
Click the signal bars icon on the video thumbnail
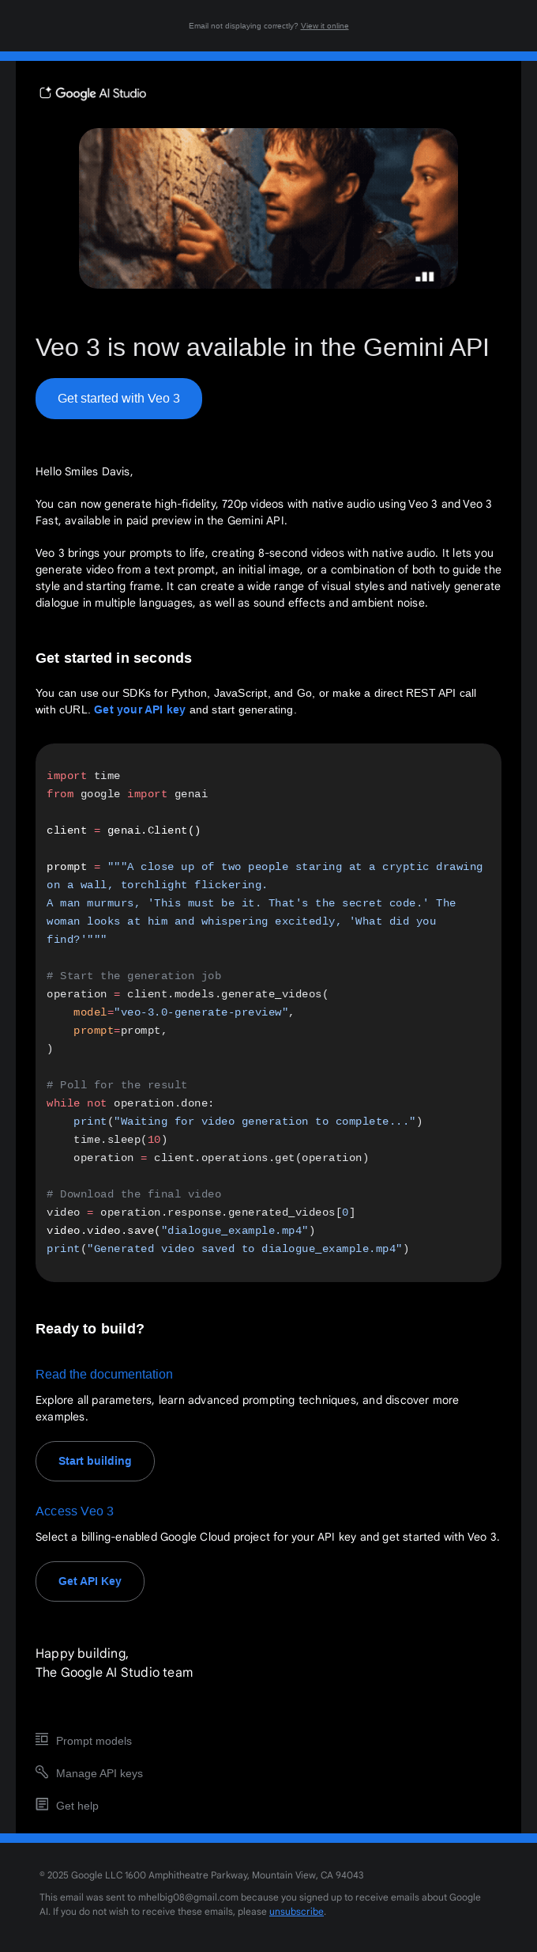pyautogui.click(x=426, y=275)
